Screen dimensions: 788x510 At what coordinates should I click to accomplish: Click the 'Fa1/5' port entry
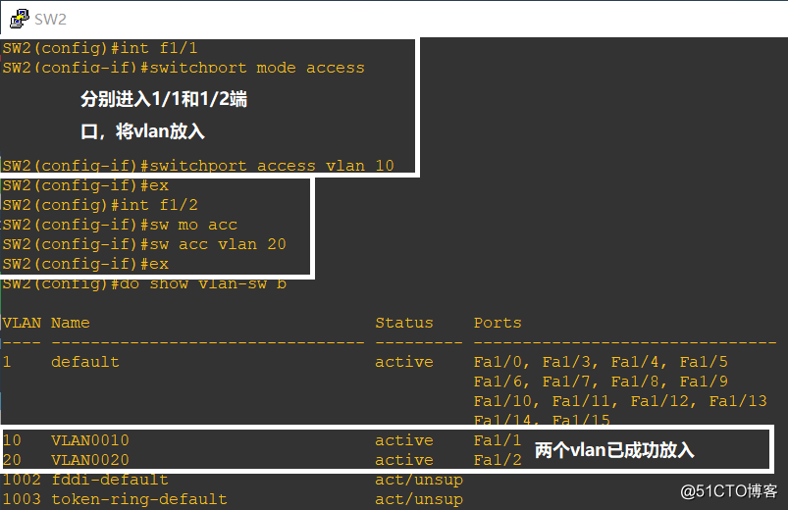704,362
